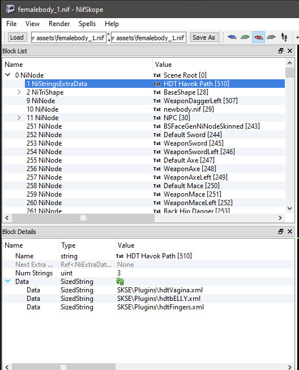This screenshot has width=299, height=370.
Task: Click the Block Details Type column header
Action: click(87, 245)
